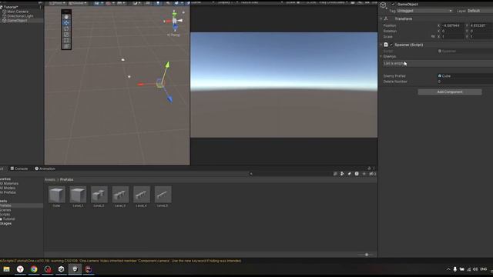Toggle Persp projection label under scene gizmo
The height and width of the screenshot is (277, 493).
pos(174,35)
